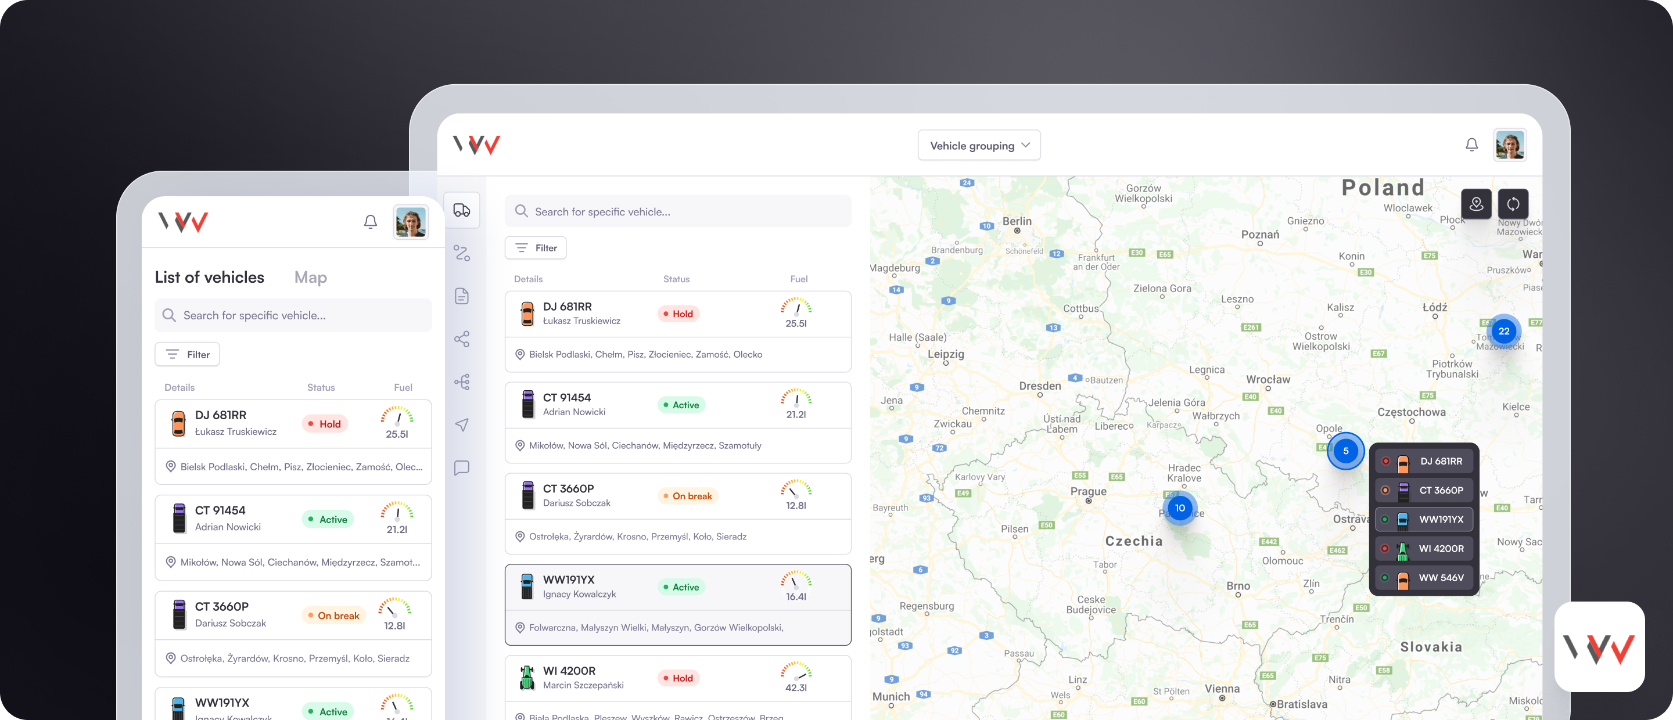The width and height of the screenshot is (1673, 720).
Task: Click the logo in the phone header
Action: click(x=183, y=222)
